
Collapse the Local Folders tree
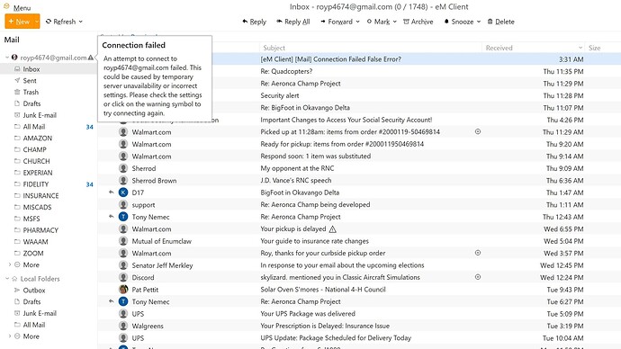point(6,279)
